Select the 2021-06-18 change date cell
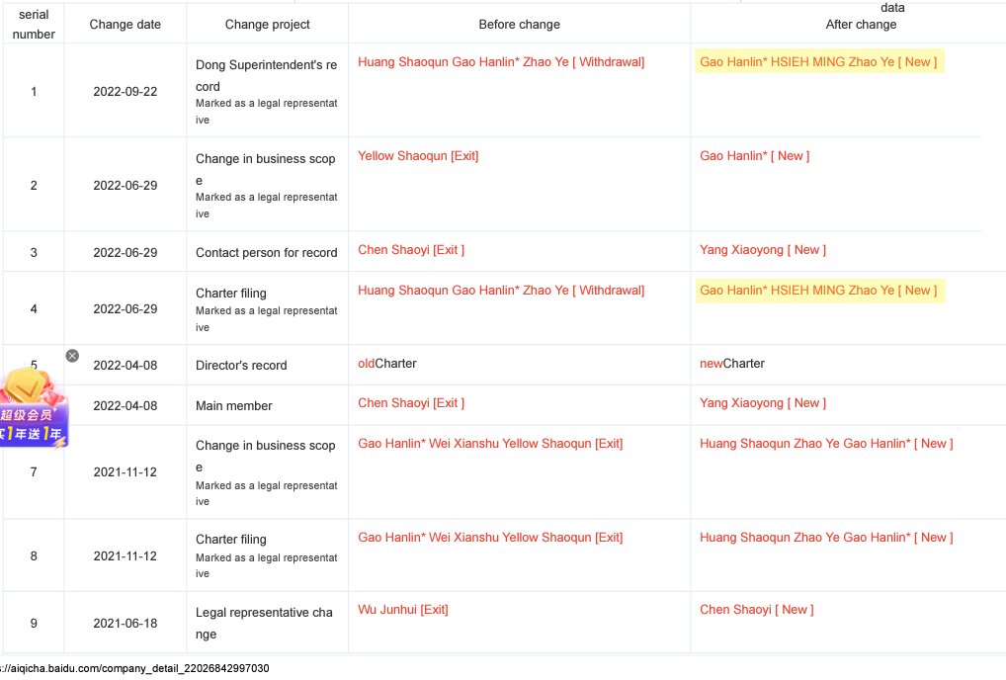This screenshot has height=680, width=1006. (125, 623)
